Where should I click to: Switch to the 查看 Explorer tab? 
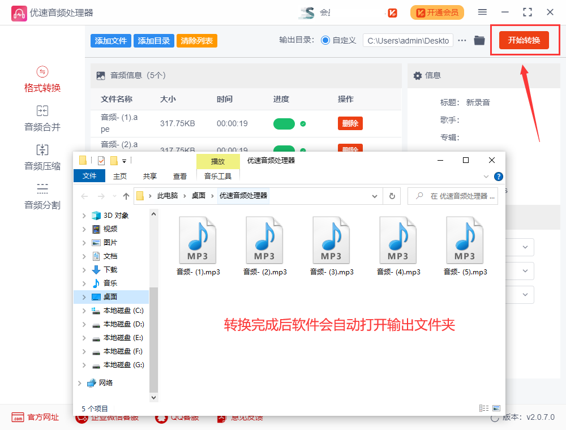[179, 176]
